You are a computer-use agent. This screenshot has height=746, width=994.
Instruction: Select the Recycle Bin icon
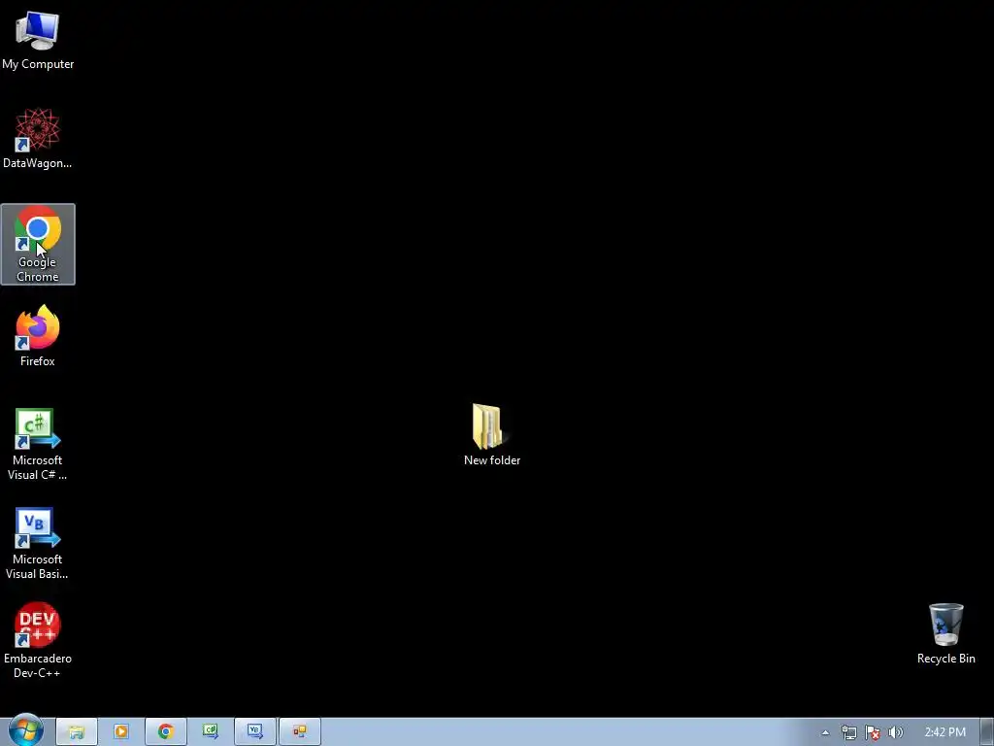(945, 633)
